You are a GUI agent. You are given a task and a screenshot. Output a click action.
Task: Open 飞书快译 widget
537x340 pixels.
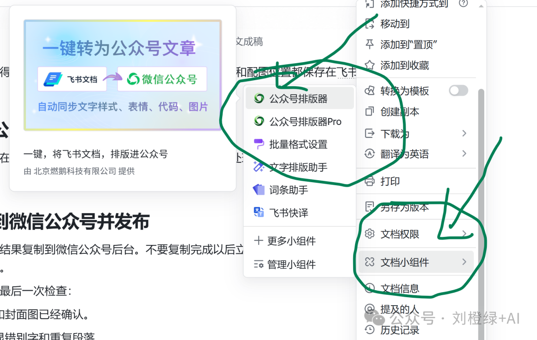[300, 213]
